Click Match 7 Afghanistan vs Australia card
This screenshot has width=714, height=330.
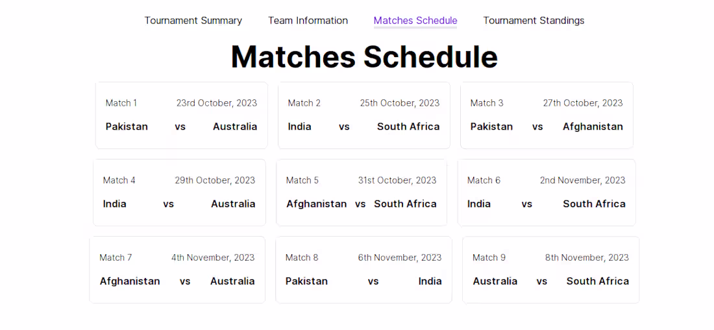click(177, 269)
